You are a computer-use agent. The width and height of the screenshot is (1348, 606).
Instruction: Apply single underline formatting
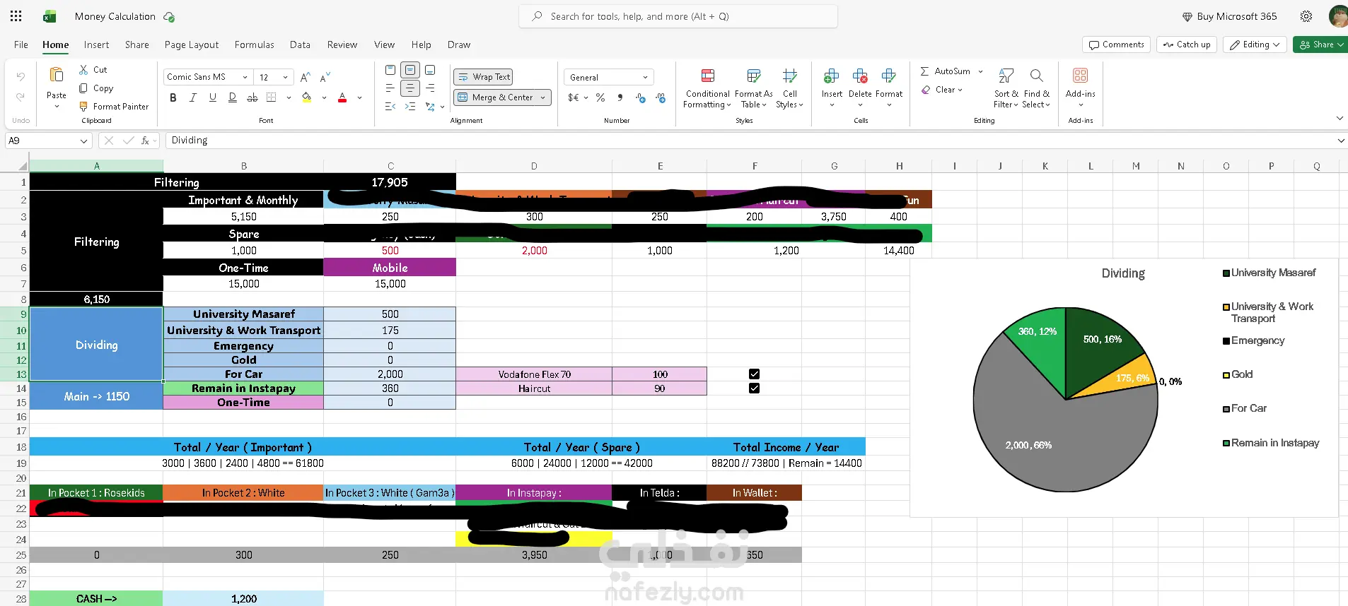point(213,97)
